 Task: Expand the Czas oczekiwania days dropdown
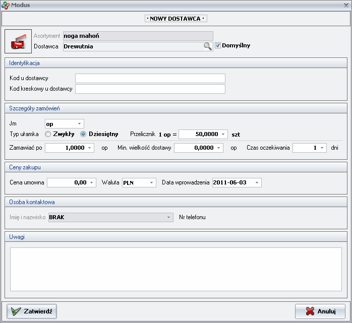pyautogui.click(x=322, y=148)
